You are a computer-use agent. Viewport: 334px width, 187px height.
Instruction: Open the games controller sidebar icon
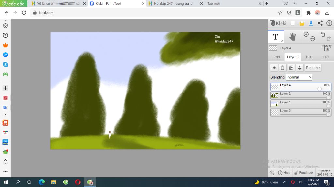coord(5,74)
